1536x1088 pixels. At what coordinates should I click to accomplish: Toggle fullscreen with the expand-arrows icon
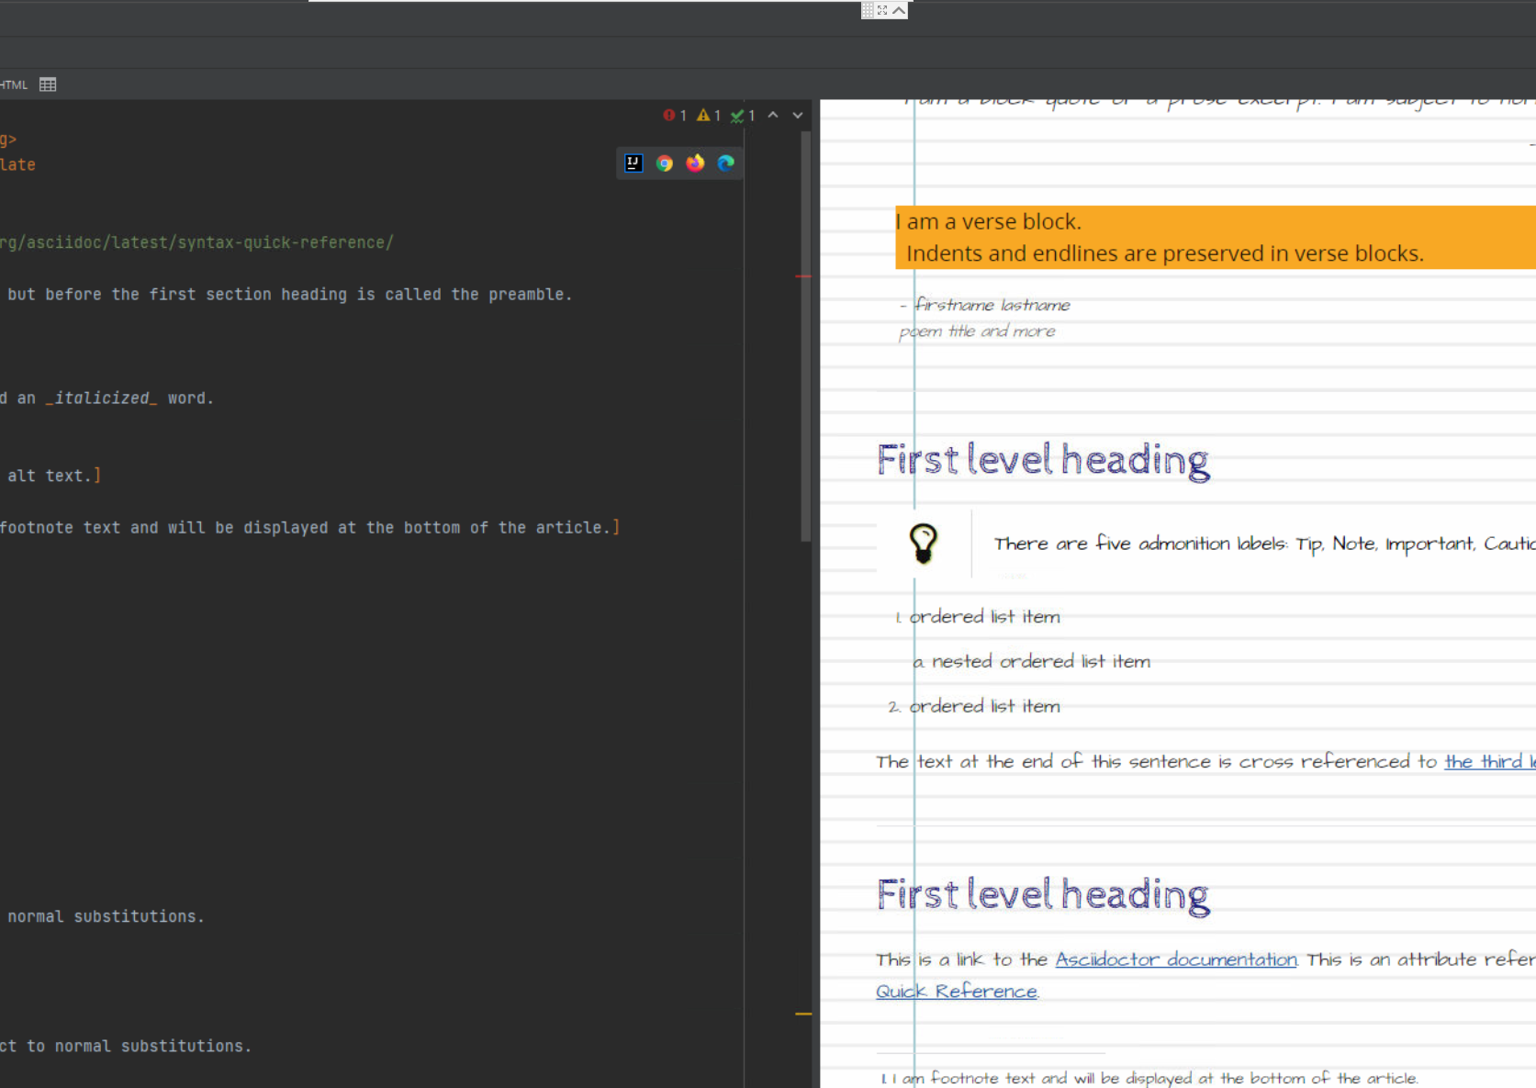point(882,9)
